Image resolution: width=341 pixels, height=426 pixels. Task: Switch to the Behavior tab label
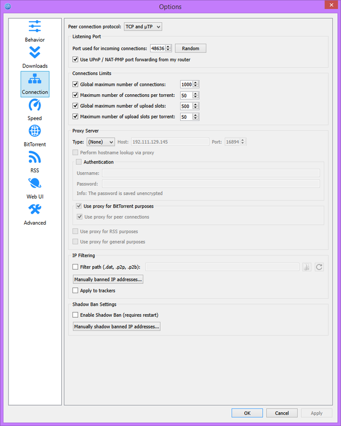coord(35,39)
